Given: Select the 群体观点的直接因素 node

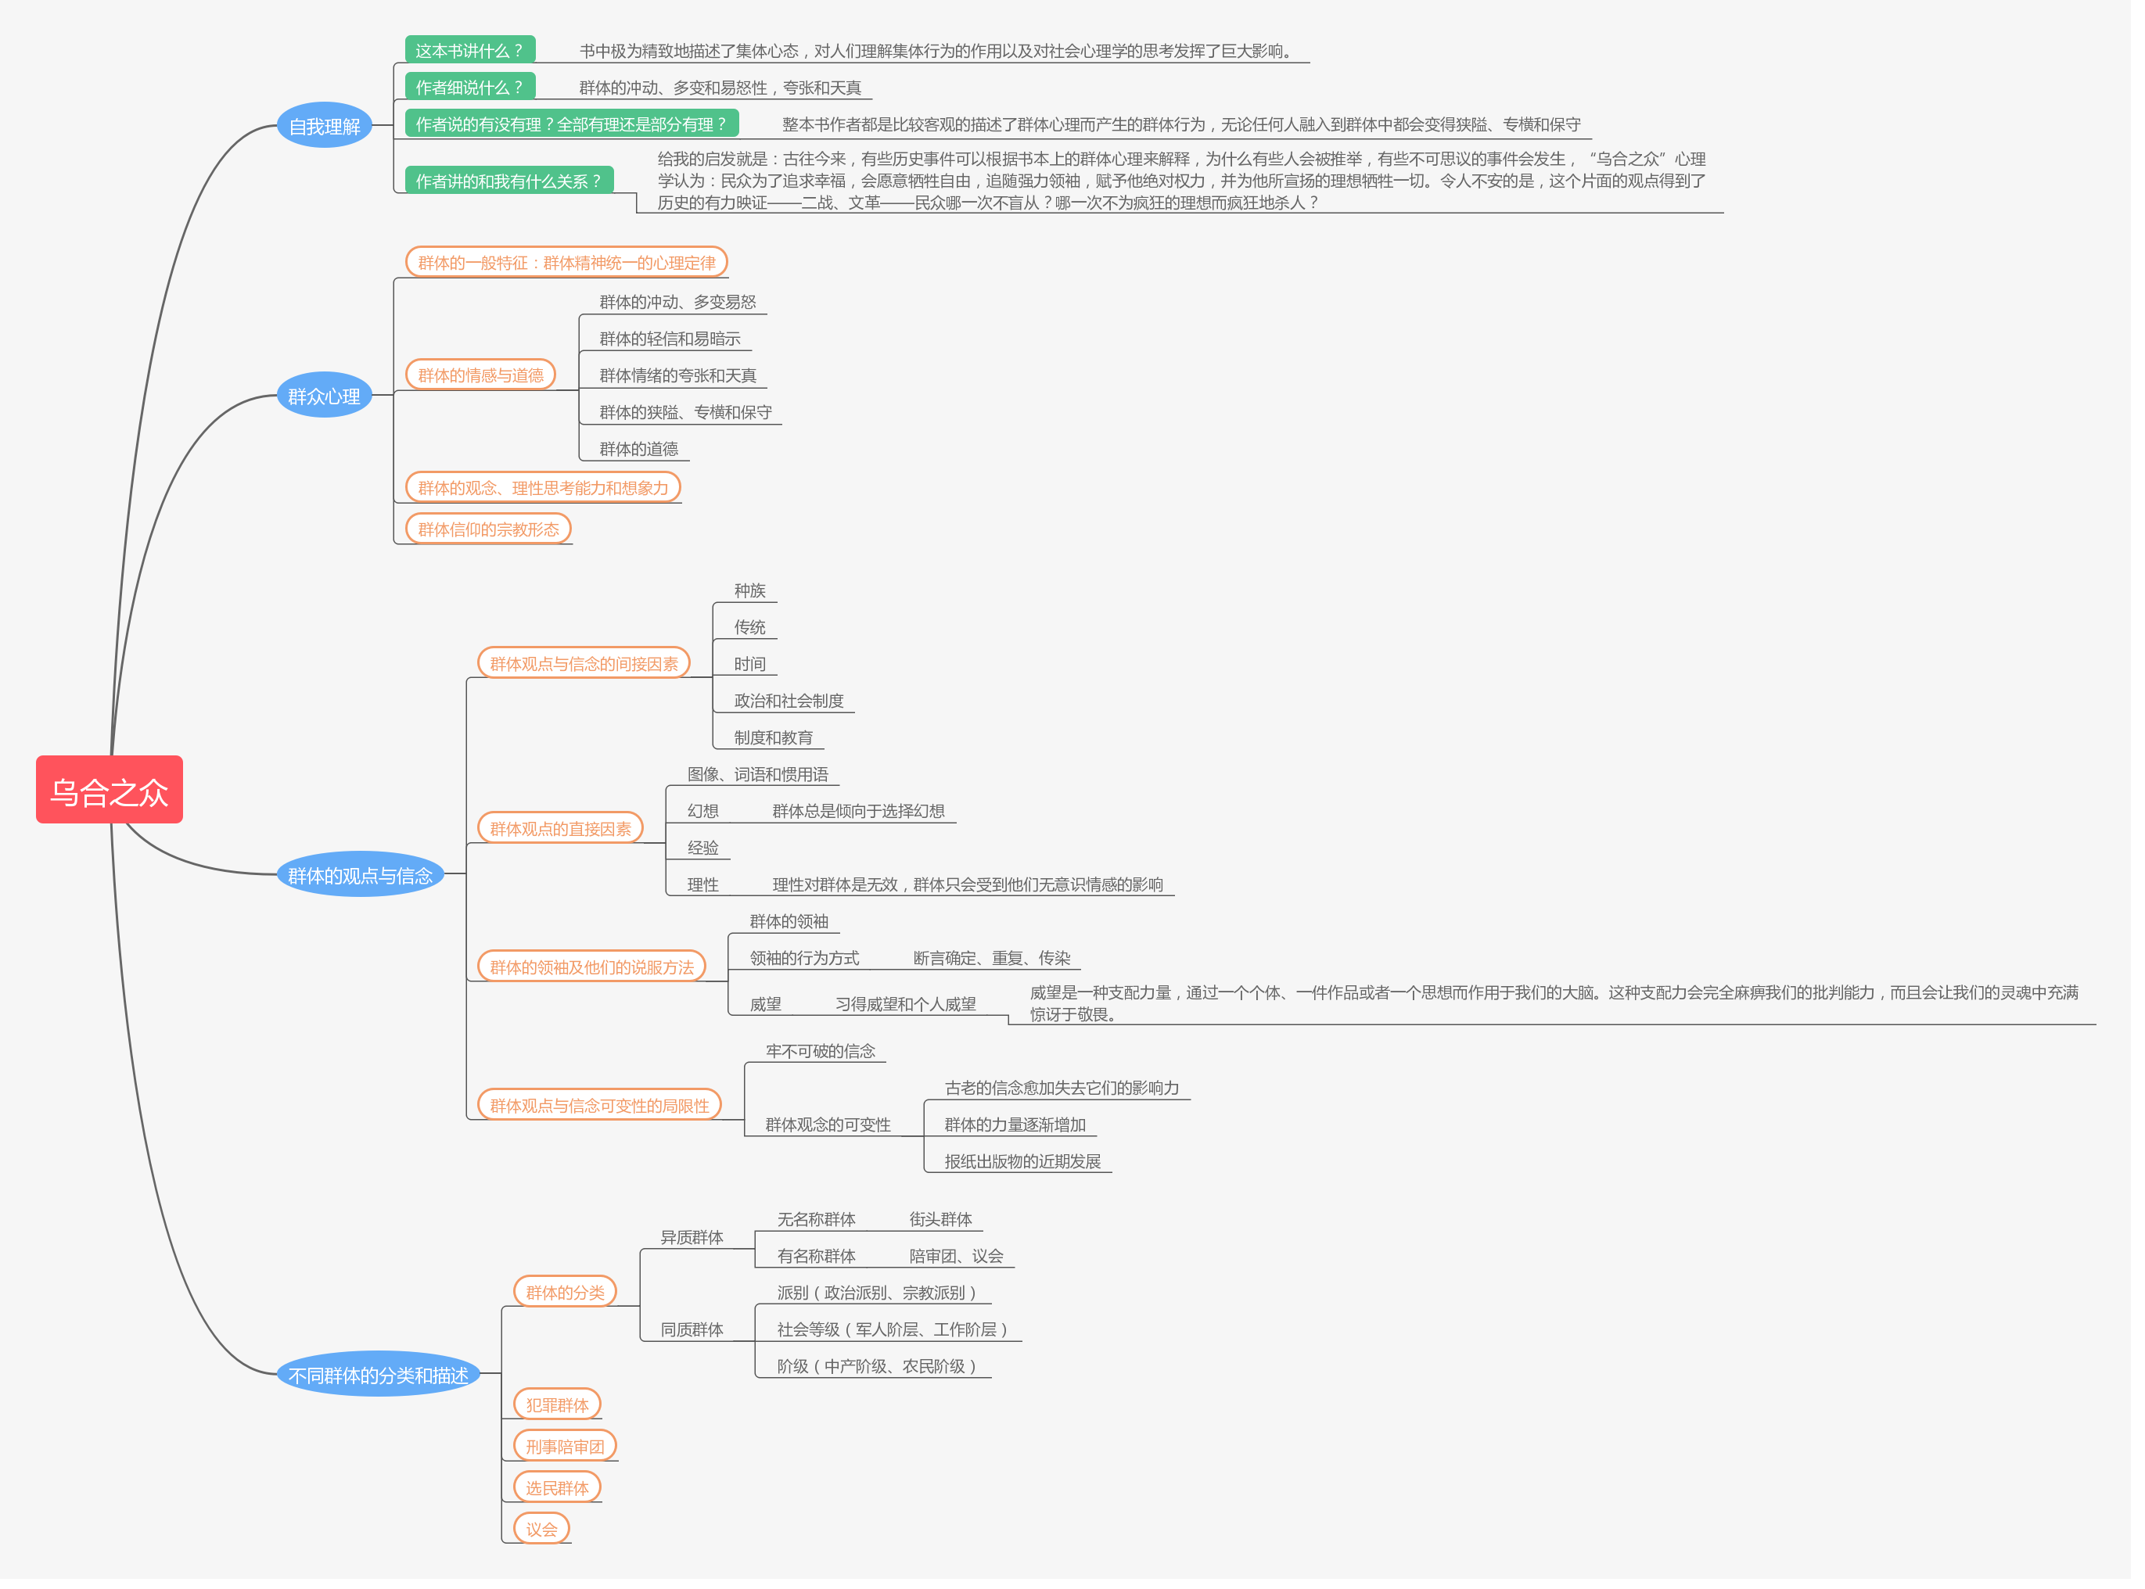Looking at the screenshot, I should point(560,827).
